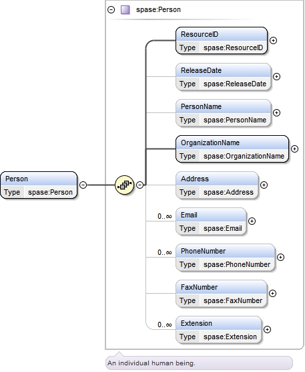Click the purple spase:Person type square

(125, 10)
